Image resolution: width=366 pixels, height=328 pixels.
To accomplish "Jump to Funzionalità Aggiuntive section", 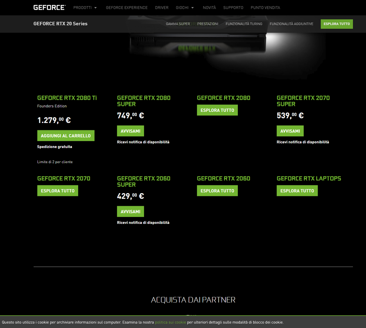I will click(291, 24).
